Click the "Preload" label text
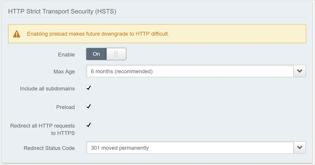The width and height of the screenshot is (315, 165). [x=65, y=107]
